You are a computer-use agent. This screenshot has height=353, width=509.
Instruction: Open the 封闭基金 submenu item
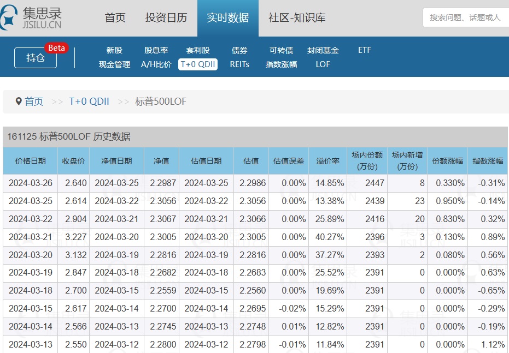(x=323, y=50)
